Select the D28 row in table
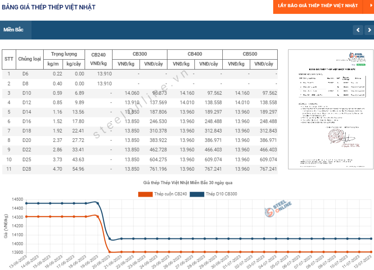 pos(140,169)
